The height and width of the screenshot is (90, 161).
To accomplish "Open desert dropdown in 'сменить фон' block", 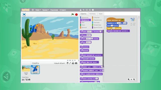I will pyautogui.click(x=95, y=62).
